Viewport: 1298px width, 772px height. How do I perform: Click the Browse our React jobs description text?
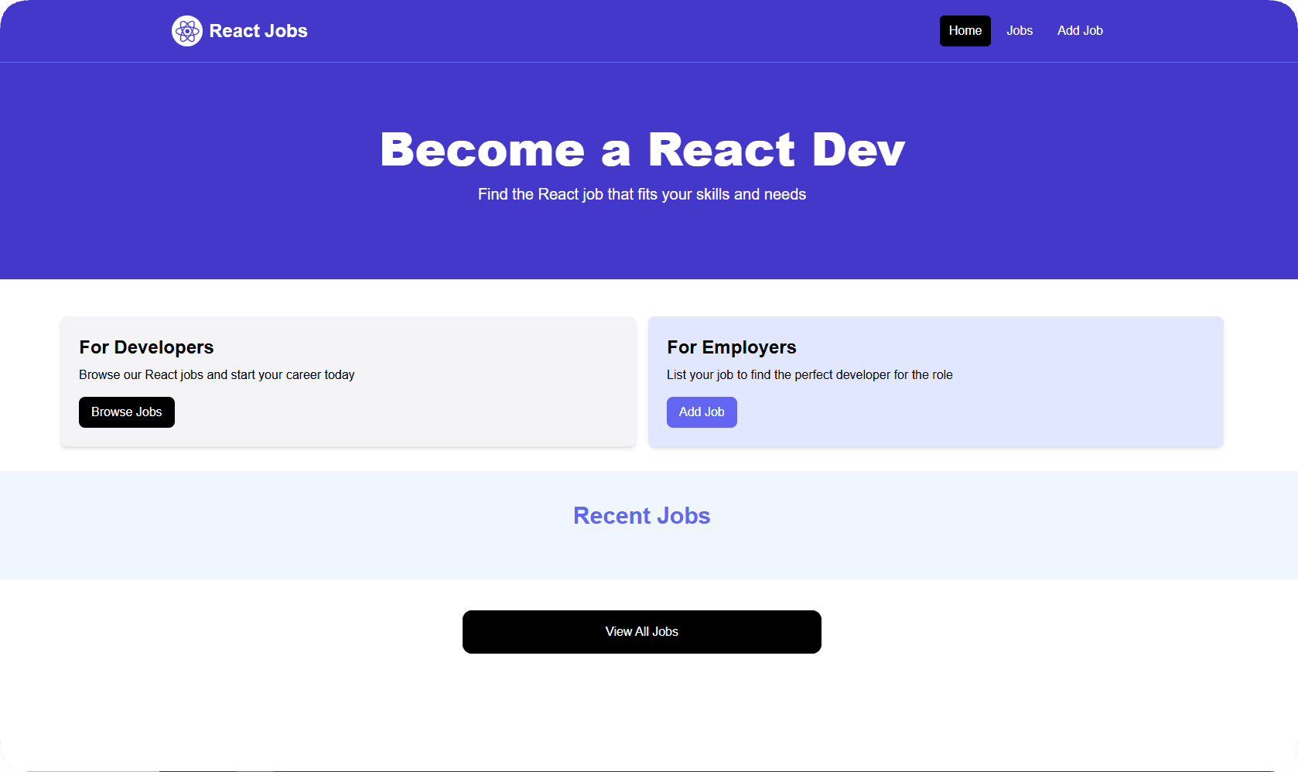click(217, 375)
